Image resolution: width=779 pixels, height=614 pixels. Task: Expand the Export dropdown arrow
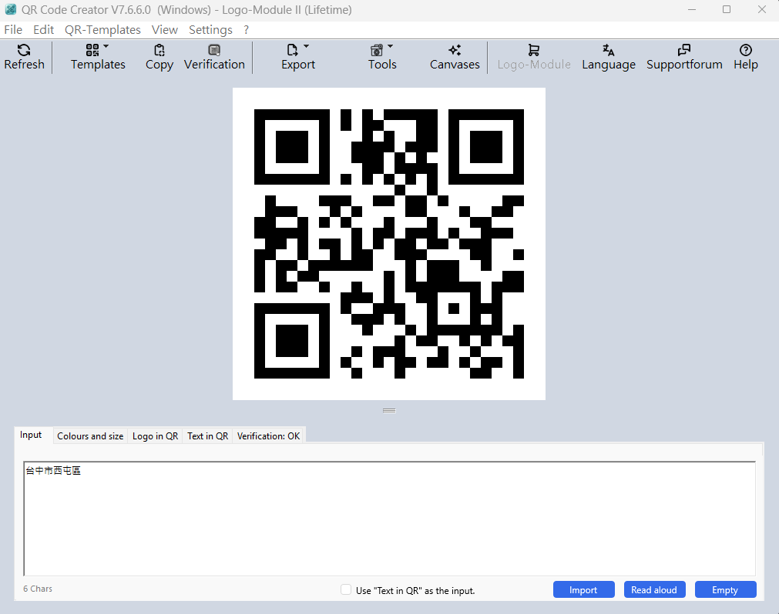coord(306,46)
